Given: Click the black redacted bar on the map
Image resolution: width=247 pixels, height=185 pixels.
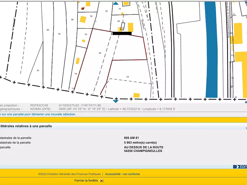Looking at the screenshot, I should point(122,33).
